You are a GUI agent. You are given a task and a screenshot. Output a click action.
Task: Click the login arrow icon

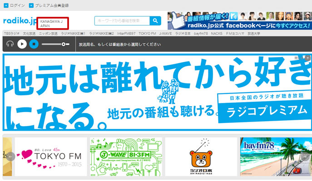6,5
